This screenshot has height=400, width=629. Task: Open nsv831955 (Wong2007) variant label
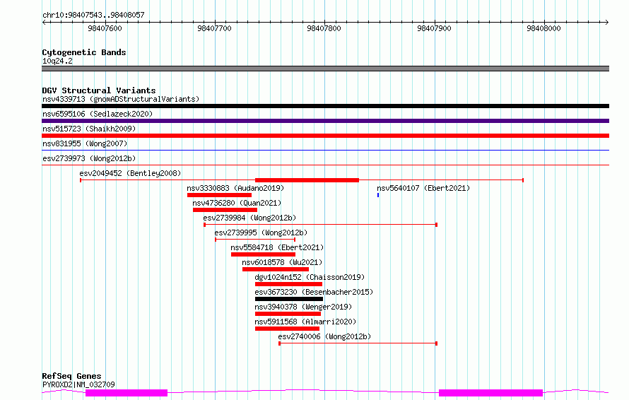[85, 143]
